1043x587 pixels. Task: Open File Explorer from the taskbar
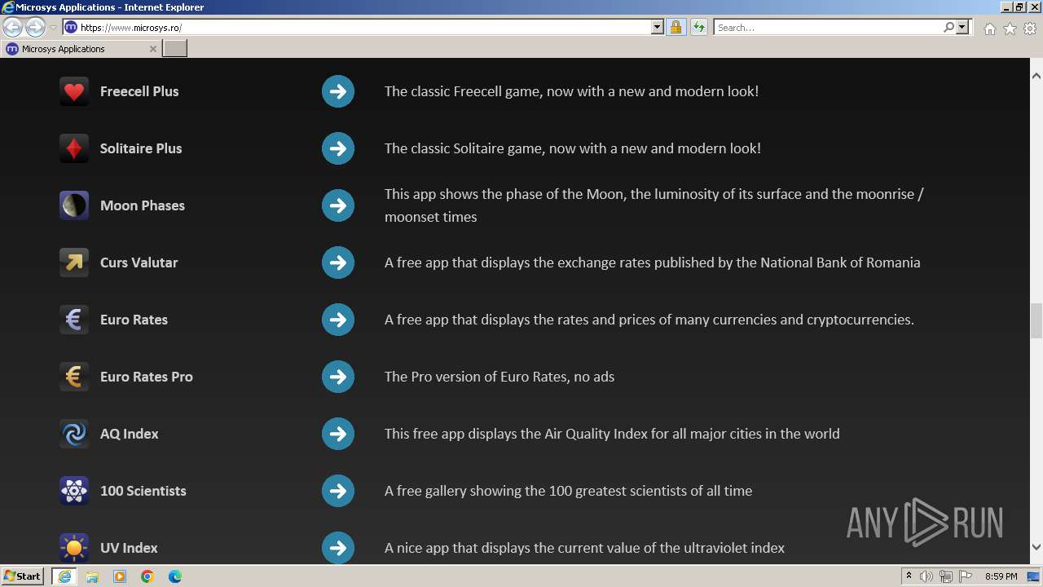pos(92,576)
